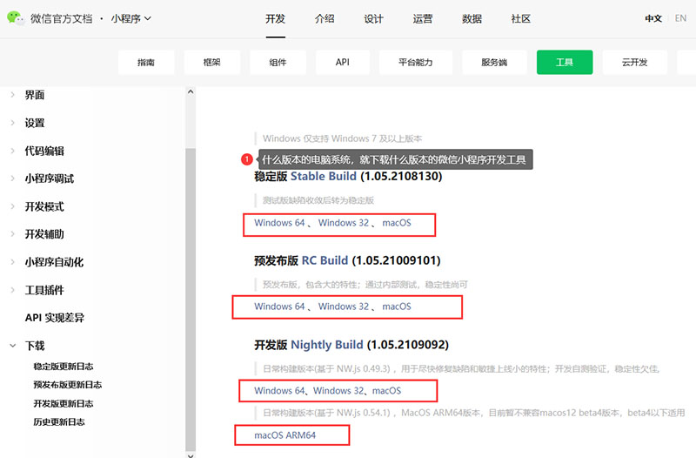Expand the 小程序调试 sidebar chevron

(12, 178)
